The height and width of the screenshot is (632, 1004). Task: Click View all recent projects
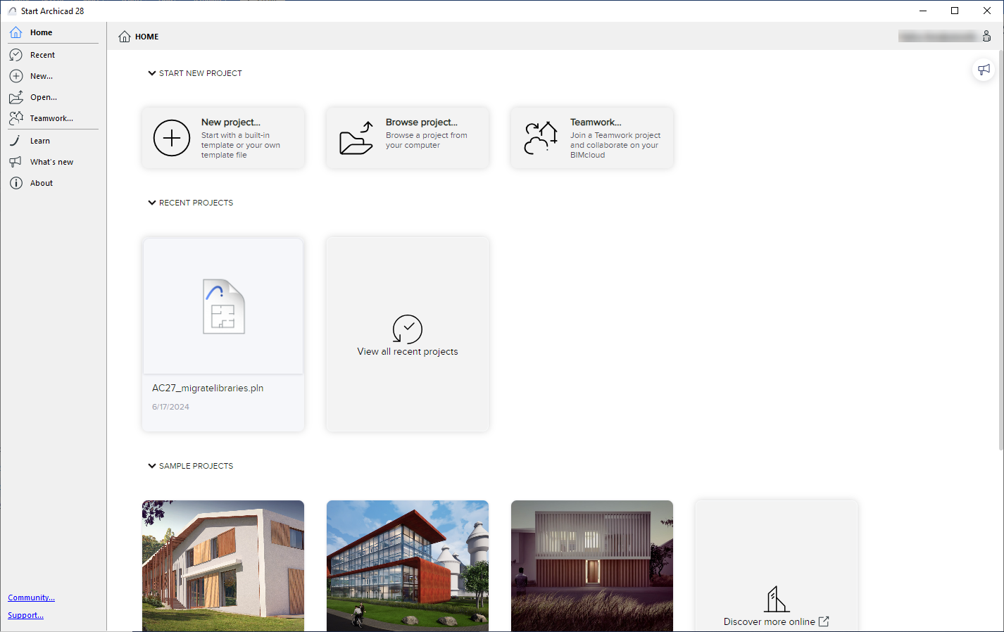tap(408, 351)
